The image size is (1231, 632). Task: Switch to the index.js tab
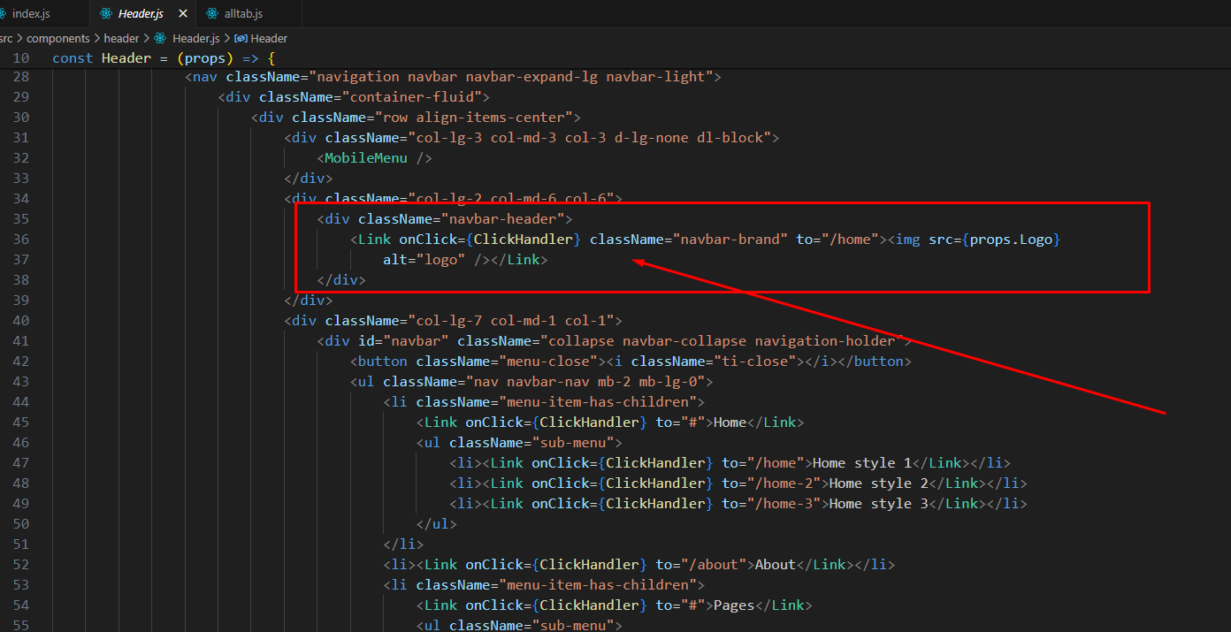(31, 14)
